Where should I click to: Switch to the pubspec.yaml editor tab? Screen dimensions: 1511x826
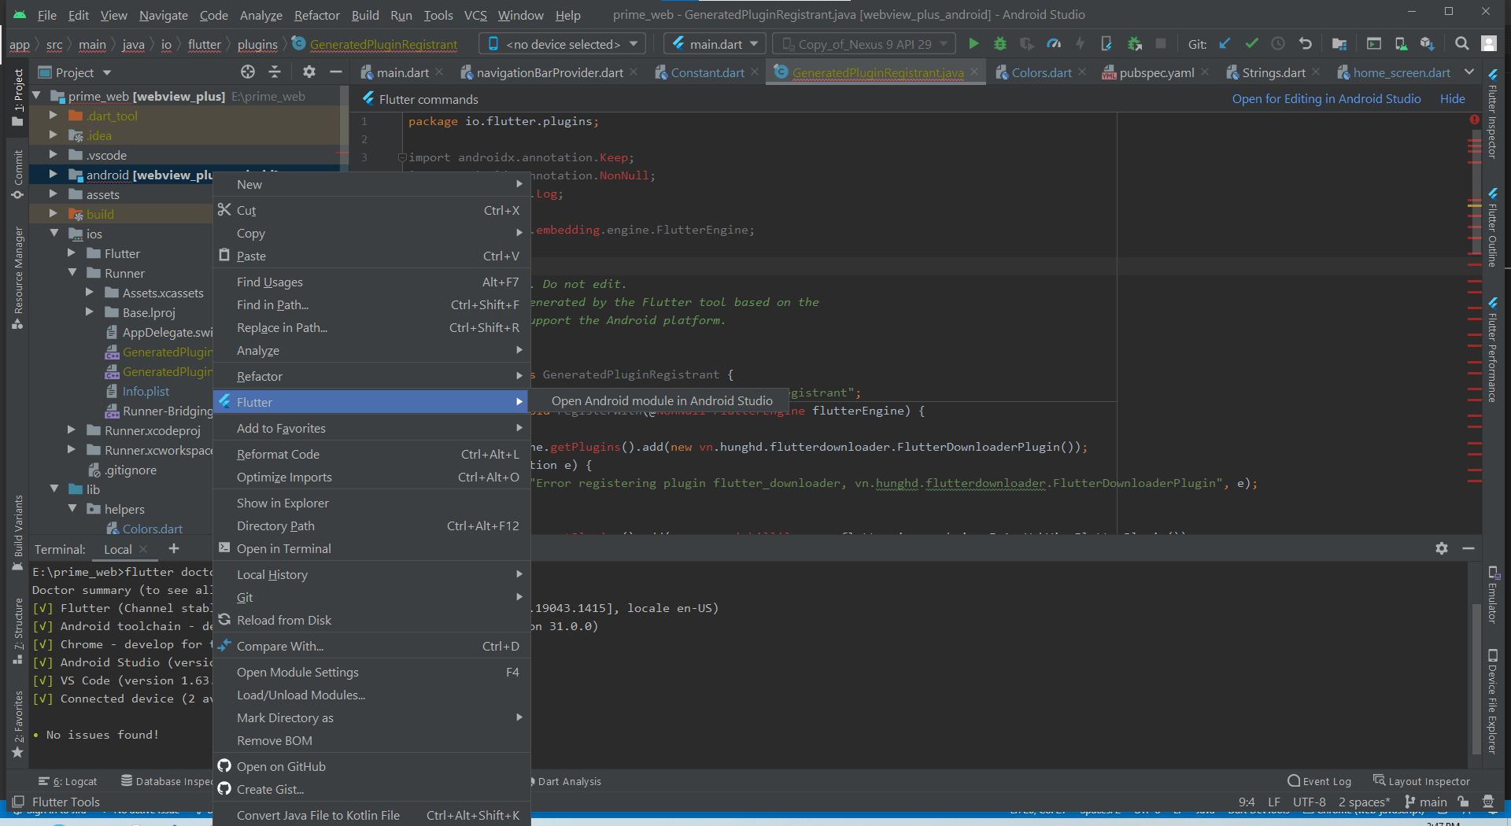[x=1156, y=72]
